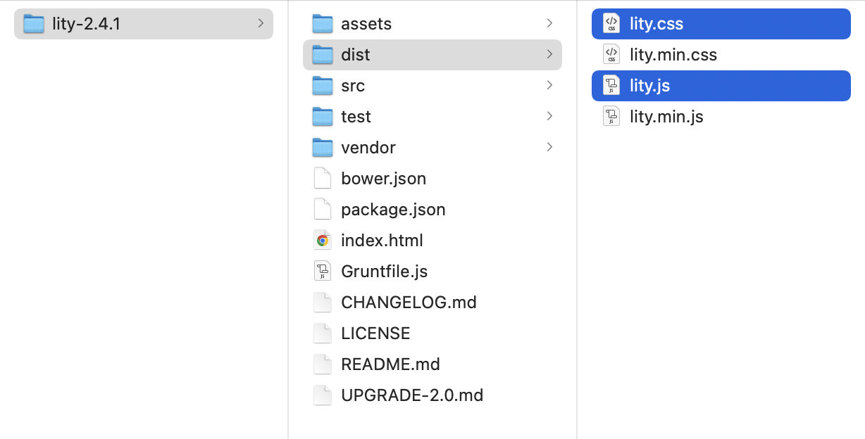Click the UPGRADE-2.0.md file icon
The image size is (865, 439).
(x=323, y=395)
